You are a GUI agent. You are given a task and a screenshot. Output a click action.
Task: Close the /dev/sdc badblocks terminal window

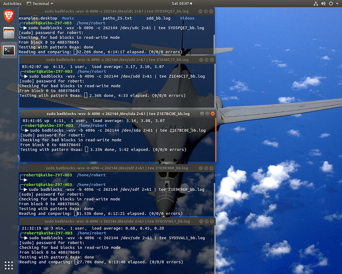[211, 11]
